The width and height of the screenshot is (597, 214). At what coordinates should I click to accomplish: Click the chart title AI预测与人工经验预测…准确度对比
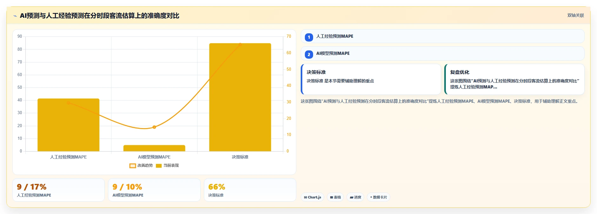click(99, 16)
